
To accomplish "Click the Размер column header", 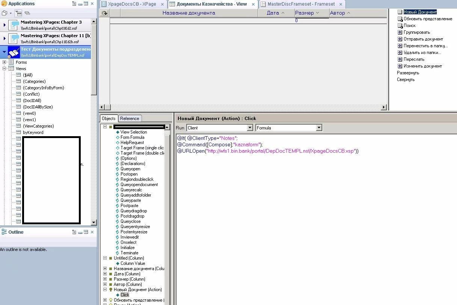I will (305, 13).
